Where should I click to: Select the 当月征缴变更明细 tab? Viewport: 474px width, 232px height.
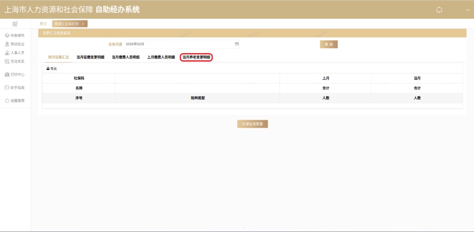coord(90,57)
